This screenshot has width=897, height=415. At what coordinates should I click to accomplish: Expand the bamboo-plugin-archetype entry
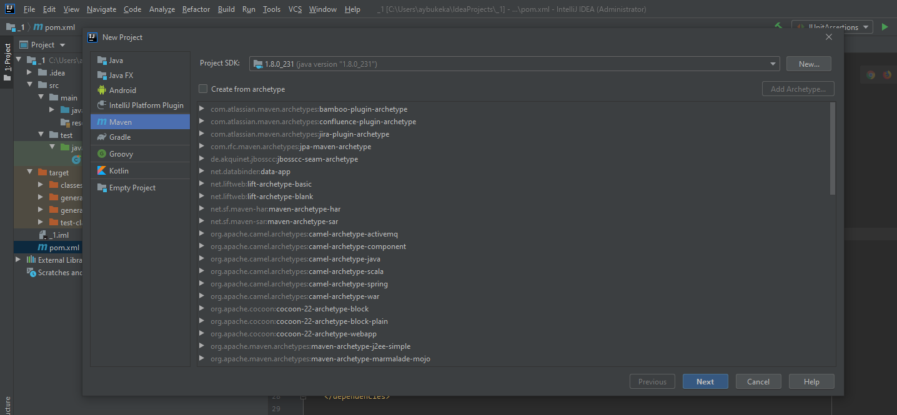202,109
